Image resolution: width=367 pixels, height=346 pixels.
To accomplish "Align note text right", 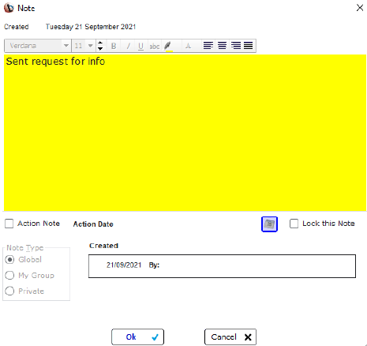I will pyautogui.click(x=236, y=46).
